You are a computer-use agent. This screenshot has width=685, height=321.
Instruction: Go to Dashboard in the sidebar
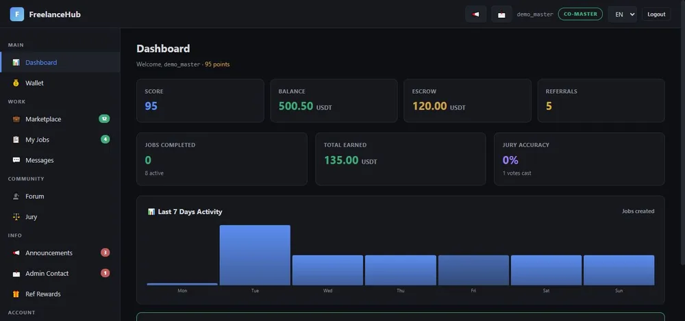click(60, 62)
